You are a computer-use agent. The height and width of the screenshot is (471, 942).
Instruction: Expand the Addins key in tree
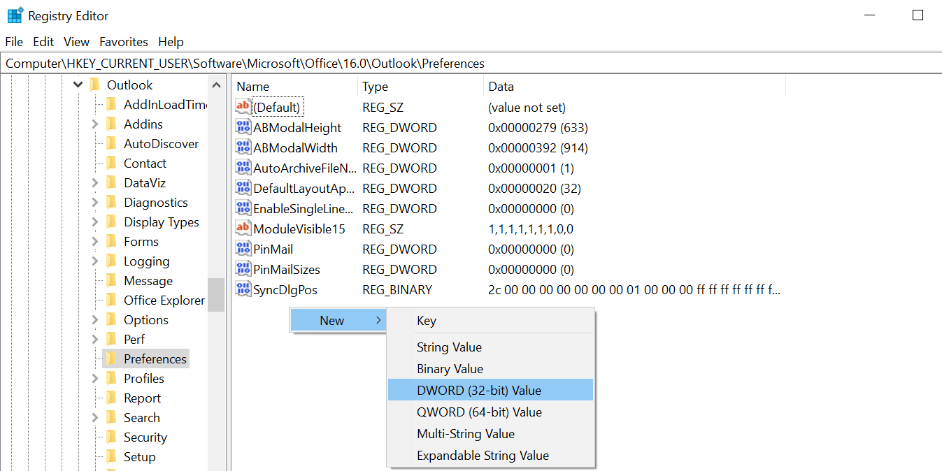(95, 124)
